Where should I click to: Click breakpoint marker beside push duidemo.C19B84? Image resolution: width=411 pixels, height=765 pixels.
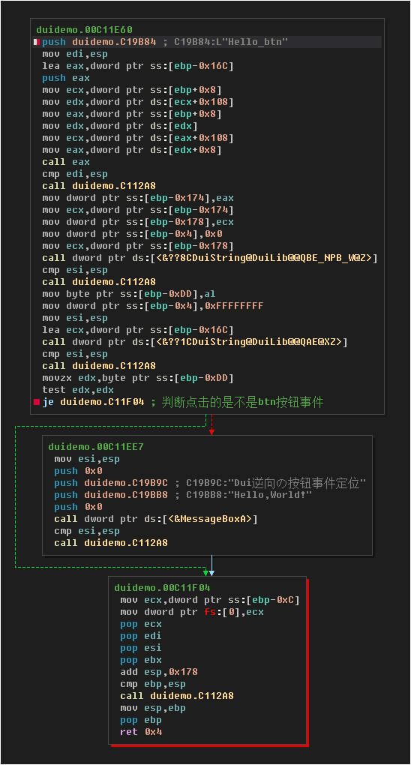click(36, 42)
